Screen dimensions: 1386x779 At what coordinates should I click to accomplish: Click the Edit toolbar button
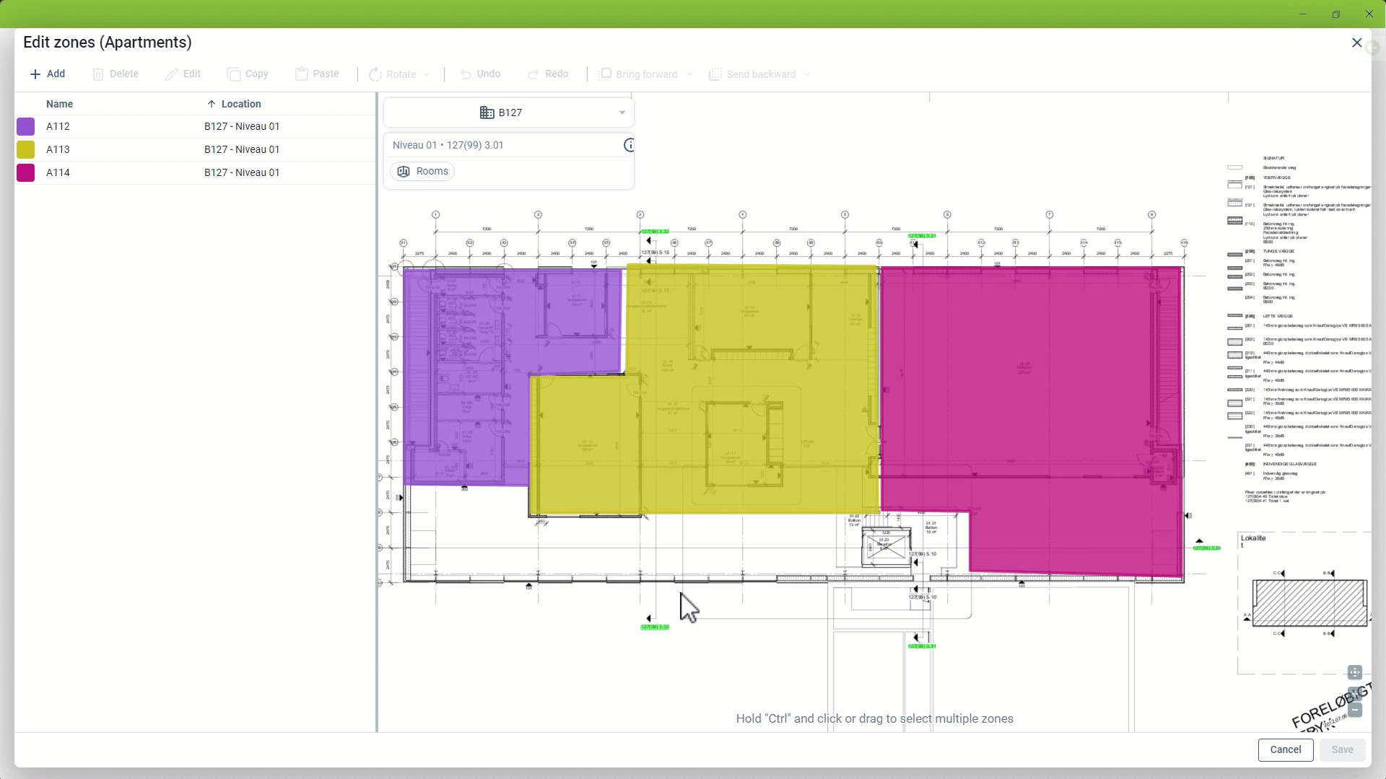coord(183,74)
